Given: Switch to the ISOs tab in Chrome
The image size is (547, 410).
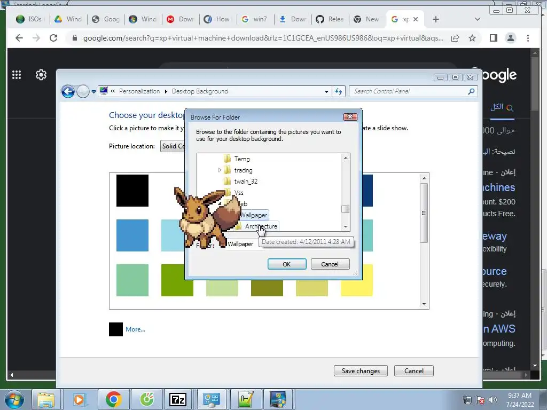Looking at the screenshot, I should click(x=29, y=19).
